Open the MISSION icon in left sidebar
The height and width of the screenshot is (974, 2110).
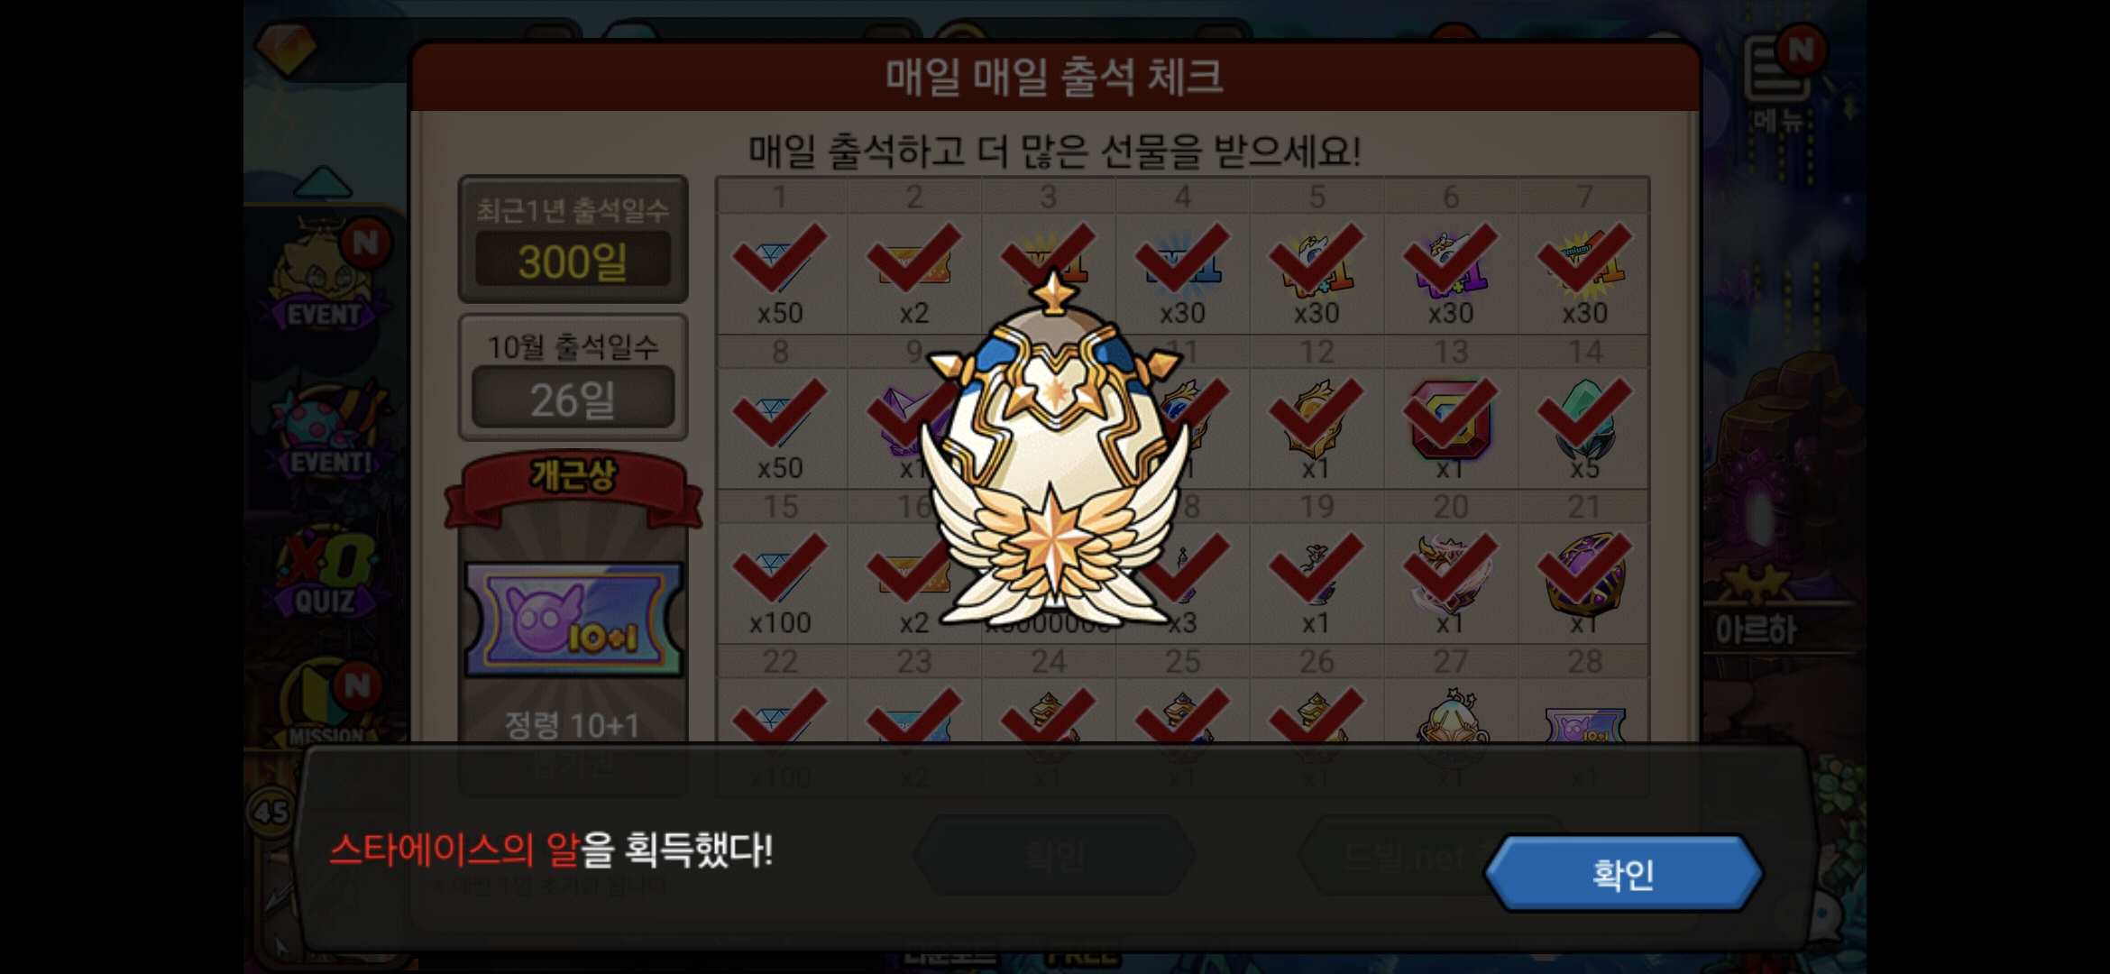click(326, 705)
